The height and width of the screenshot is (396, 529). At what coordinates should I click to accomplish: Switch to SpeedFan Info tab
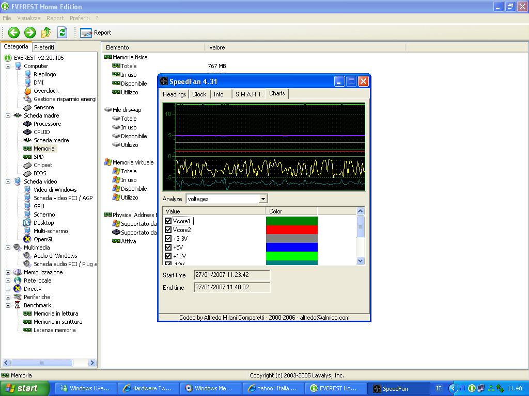(219, 94)
